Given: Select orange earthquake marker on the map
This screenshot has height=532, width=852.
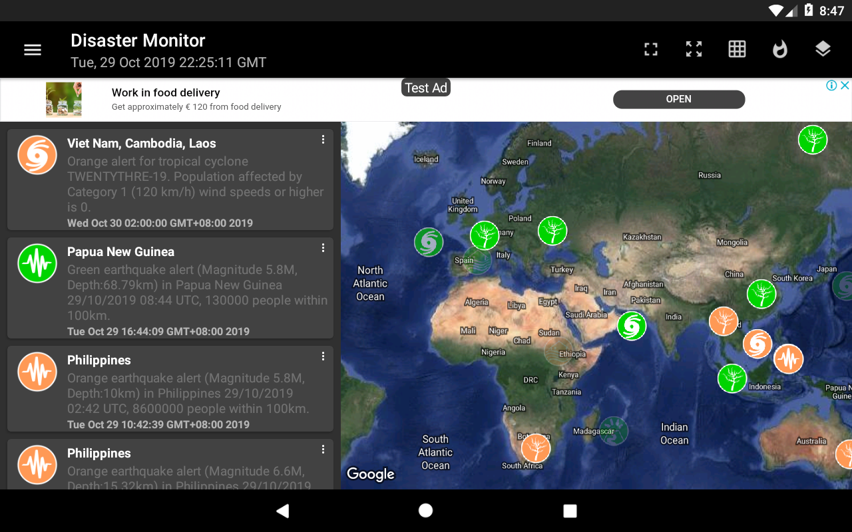Looking at the screenshot, I should click(789, 359).
